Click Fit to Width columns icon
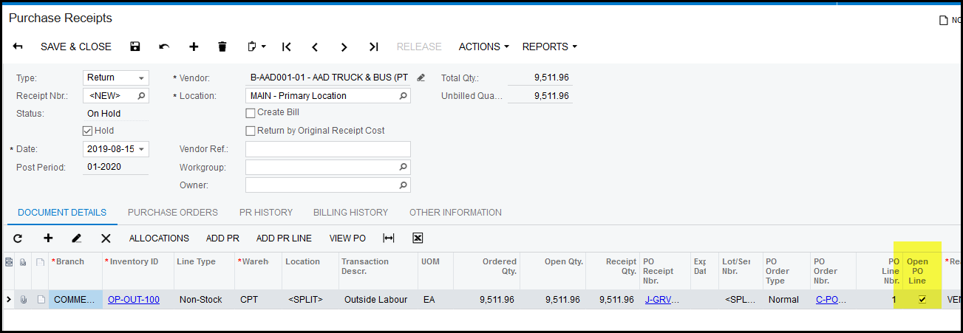Screen dimensions: 963x333 pos(389,238)
